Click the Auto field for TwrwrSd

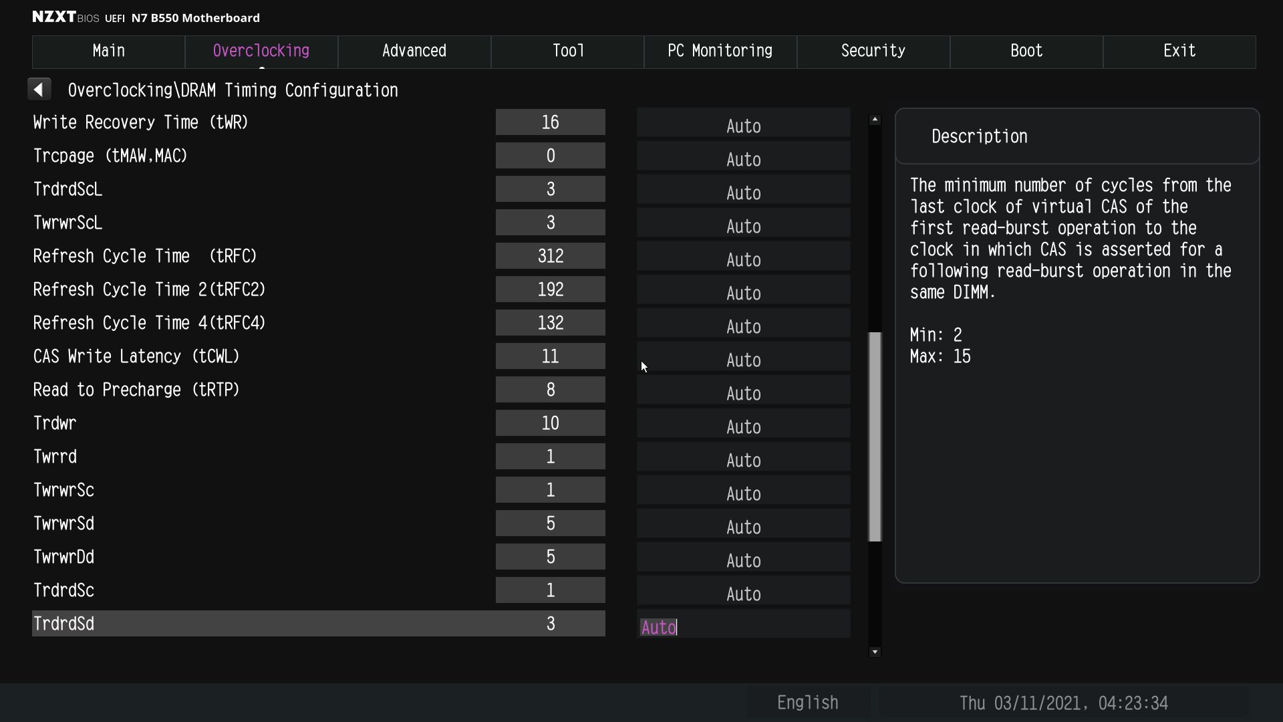[x=743, y=527]
